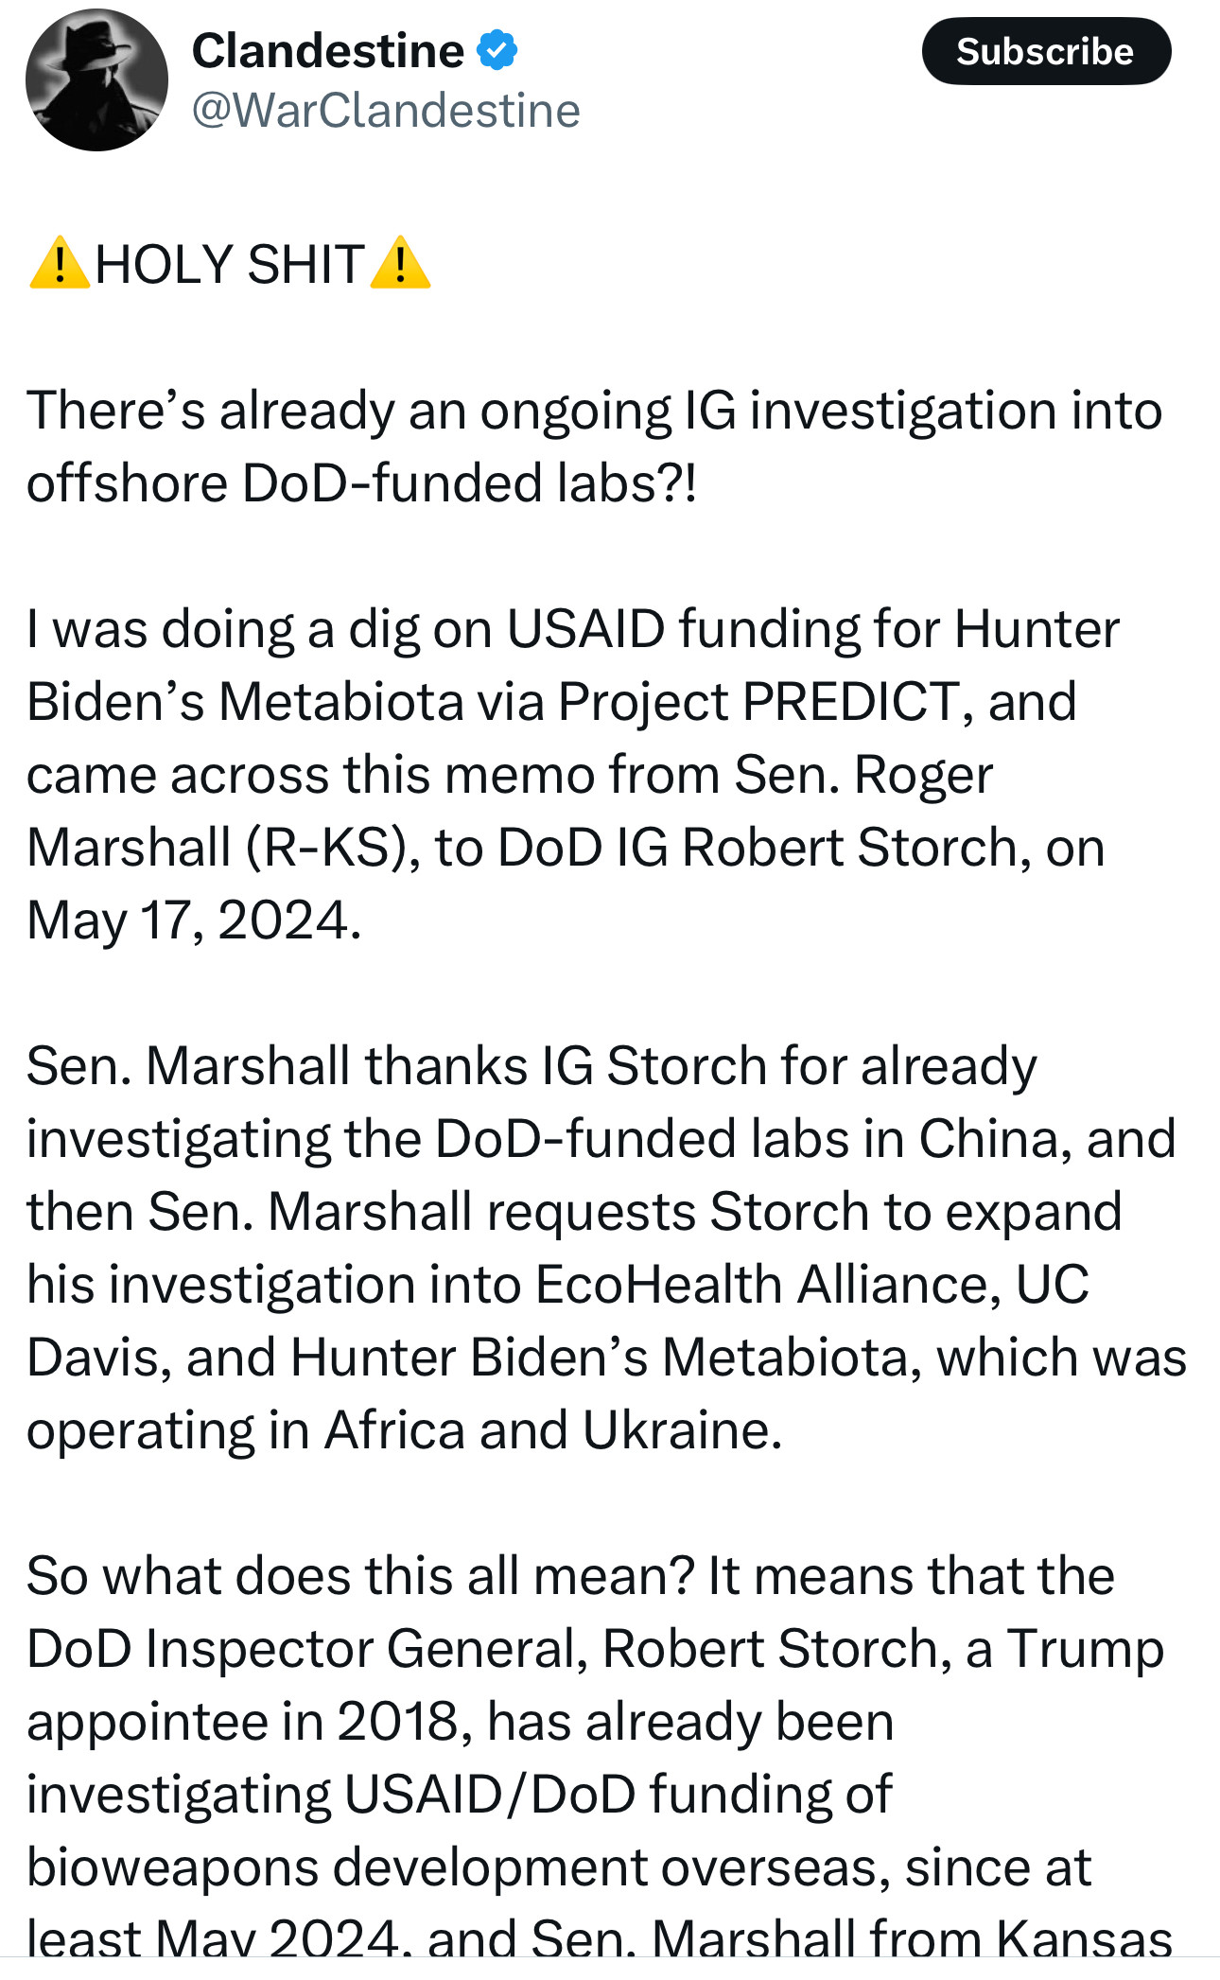Click the date 'May 17, 2024.'
The width and height of the screenshot is (1220, 1980).
click(x=194, y=920)
